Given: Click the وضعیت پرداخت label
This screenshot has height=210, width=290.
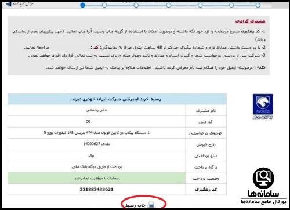Looking at the screenshot, I should [206, 179].
